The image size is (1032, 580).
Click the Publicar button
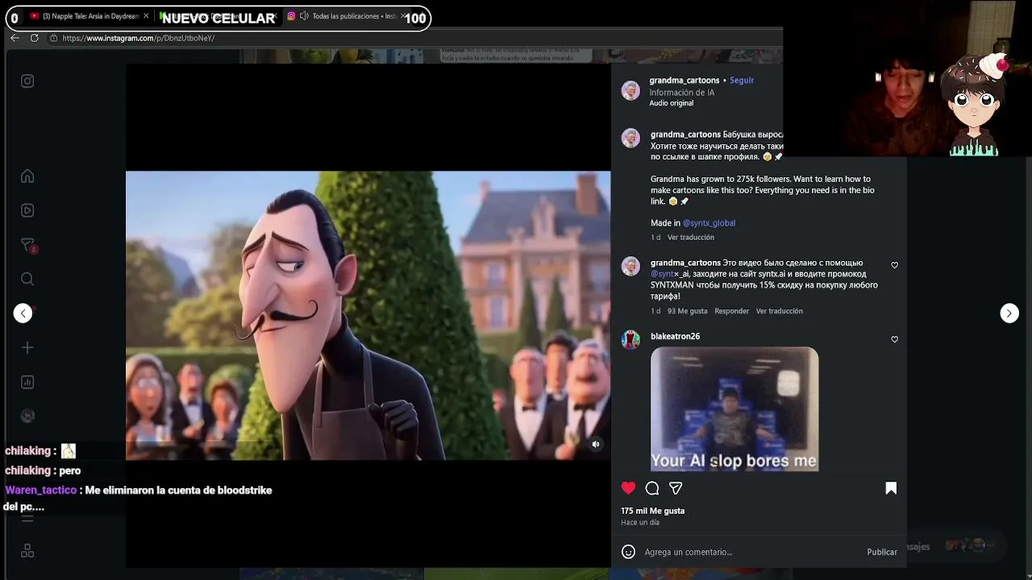coord(882,552)
